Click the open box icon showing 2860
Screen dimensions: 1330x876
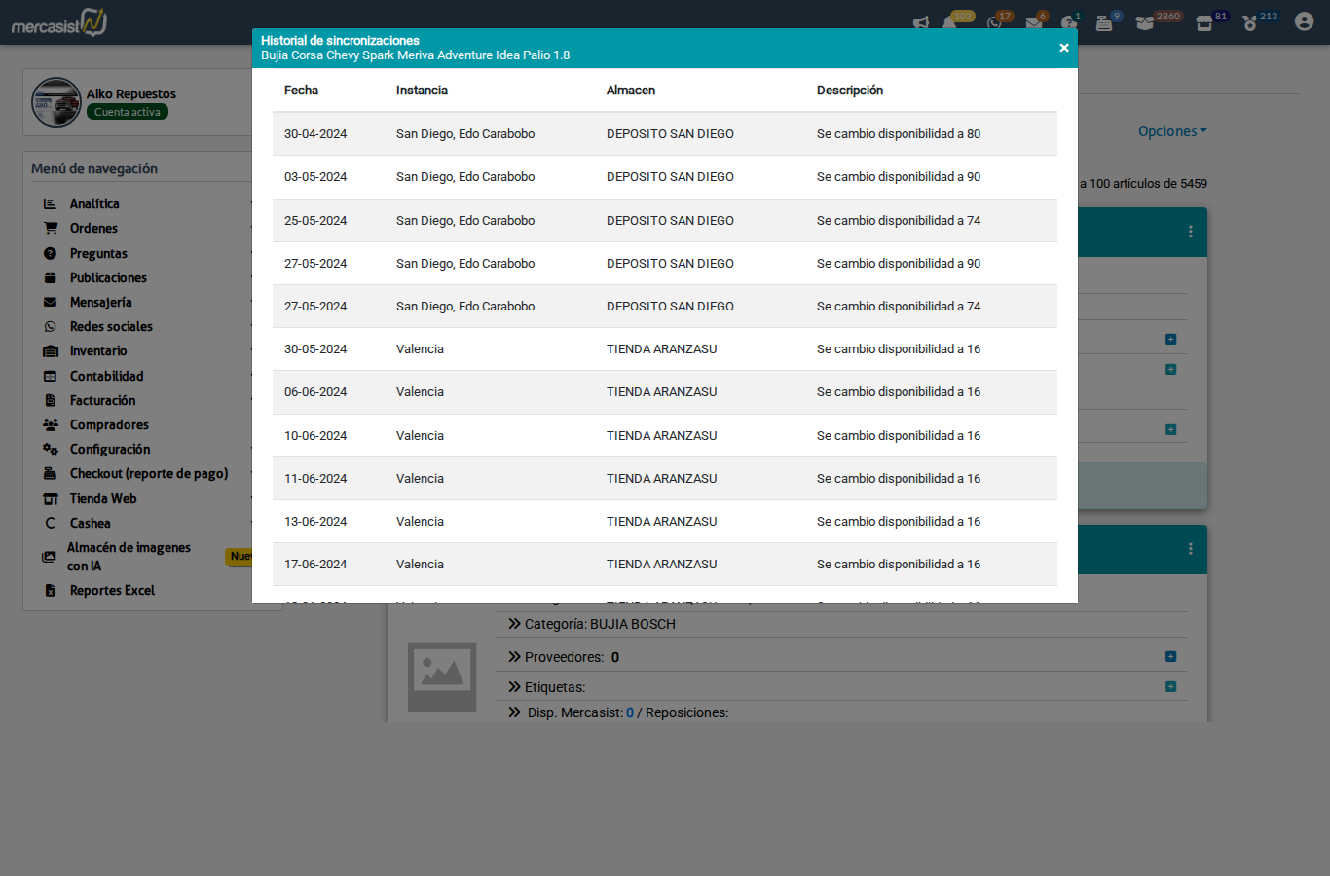[x=1145, y=23]
